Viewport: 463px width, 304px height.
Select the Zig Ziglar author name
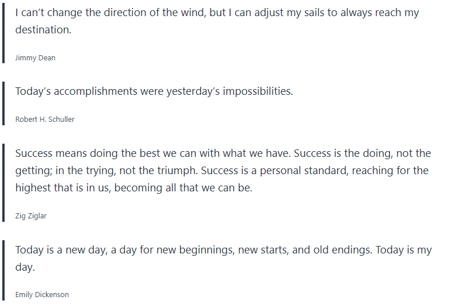(32, 216)
